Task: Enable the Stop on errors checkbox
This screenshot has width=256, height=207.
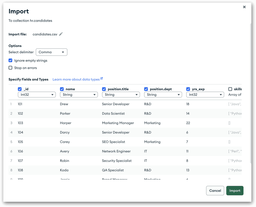Action: click(x=10, y=68)
